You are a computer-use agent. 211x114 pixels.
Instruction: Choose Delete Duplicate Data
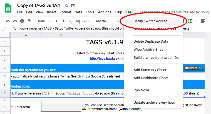click(x=153, y=42)
